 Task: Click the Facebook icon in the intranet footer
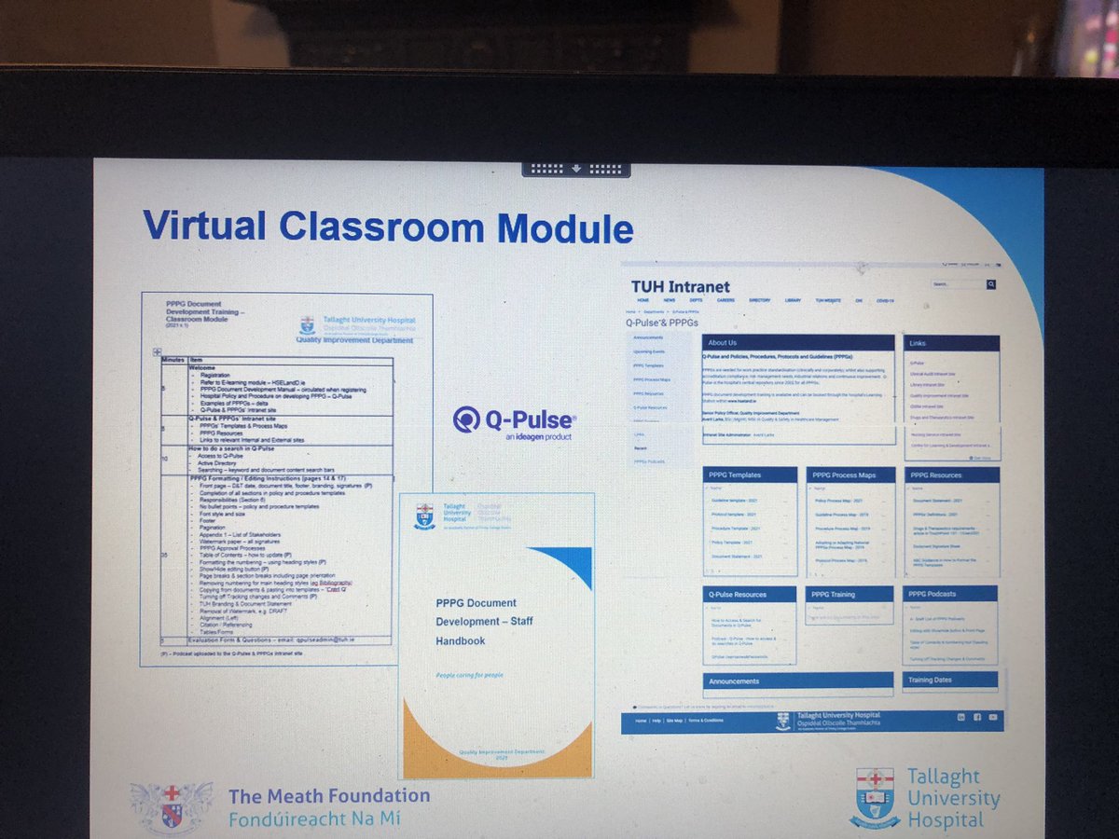click(977, 717)
